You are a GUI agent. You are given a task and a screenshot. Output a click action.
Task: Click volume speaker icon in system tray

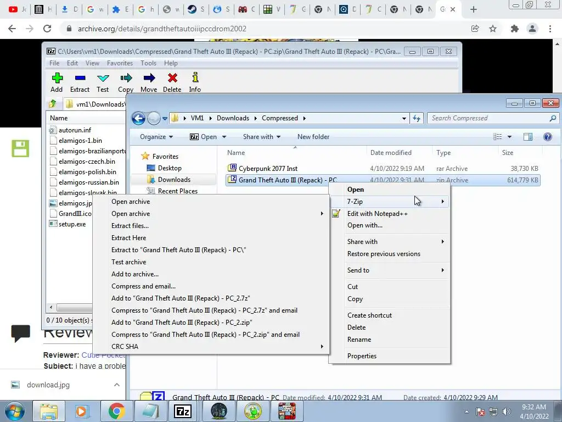pyautogui.click(x=506, y=412)
